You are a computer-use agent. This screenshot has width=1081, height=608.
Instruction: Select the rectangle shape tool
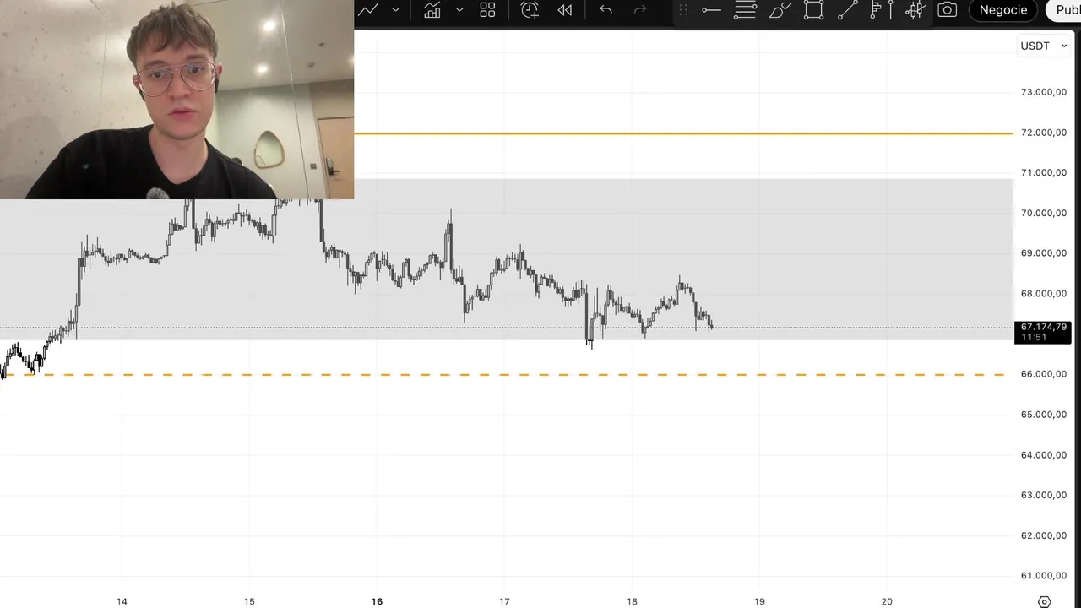[813, 10]
